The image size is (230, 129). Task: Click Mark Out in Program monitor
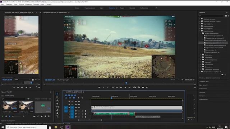point(107,87)
